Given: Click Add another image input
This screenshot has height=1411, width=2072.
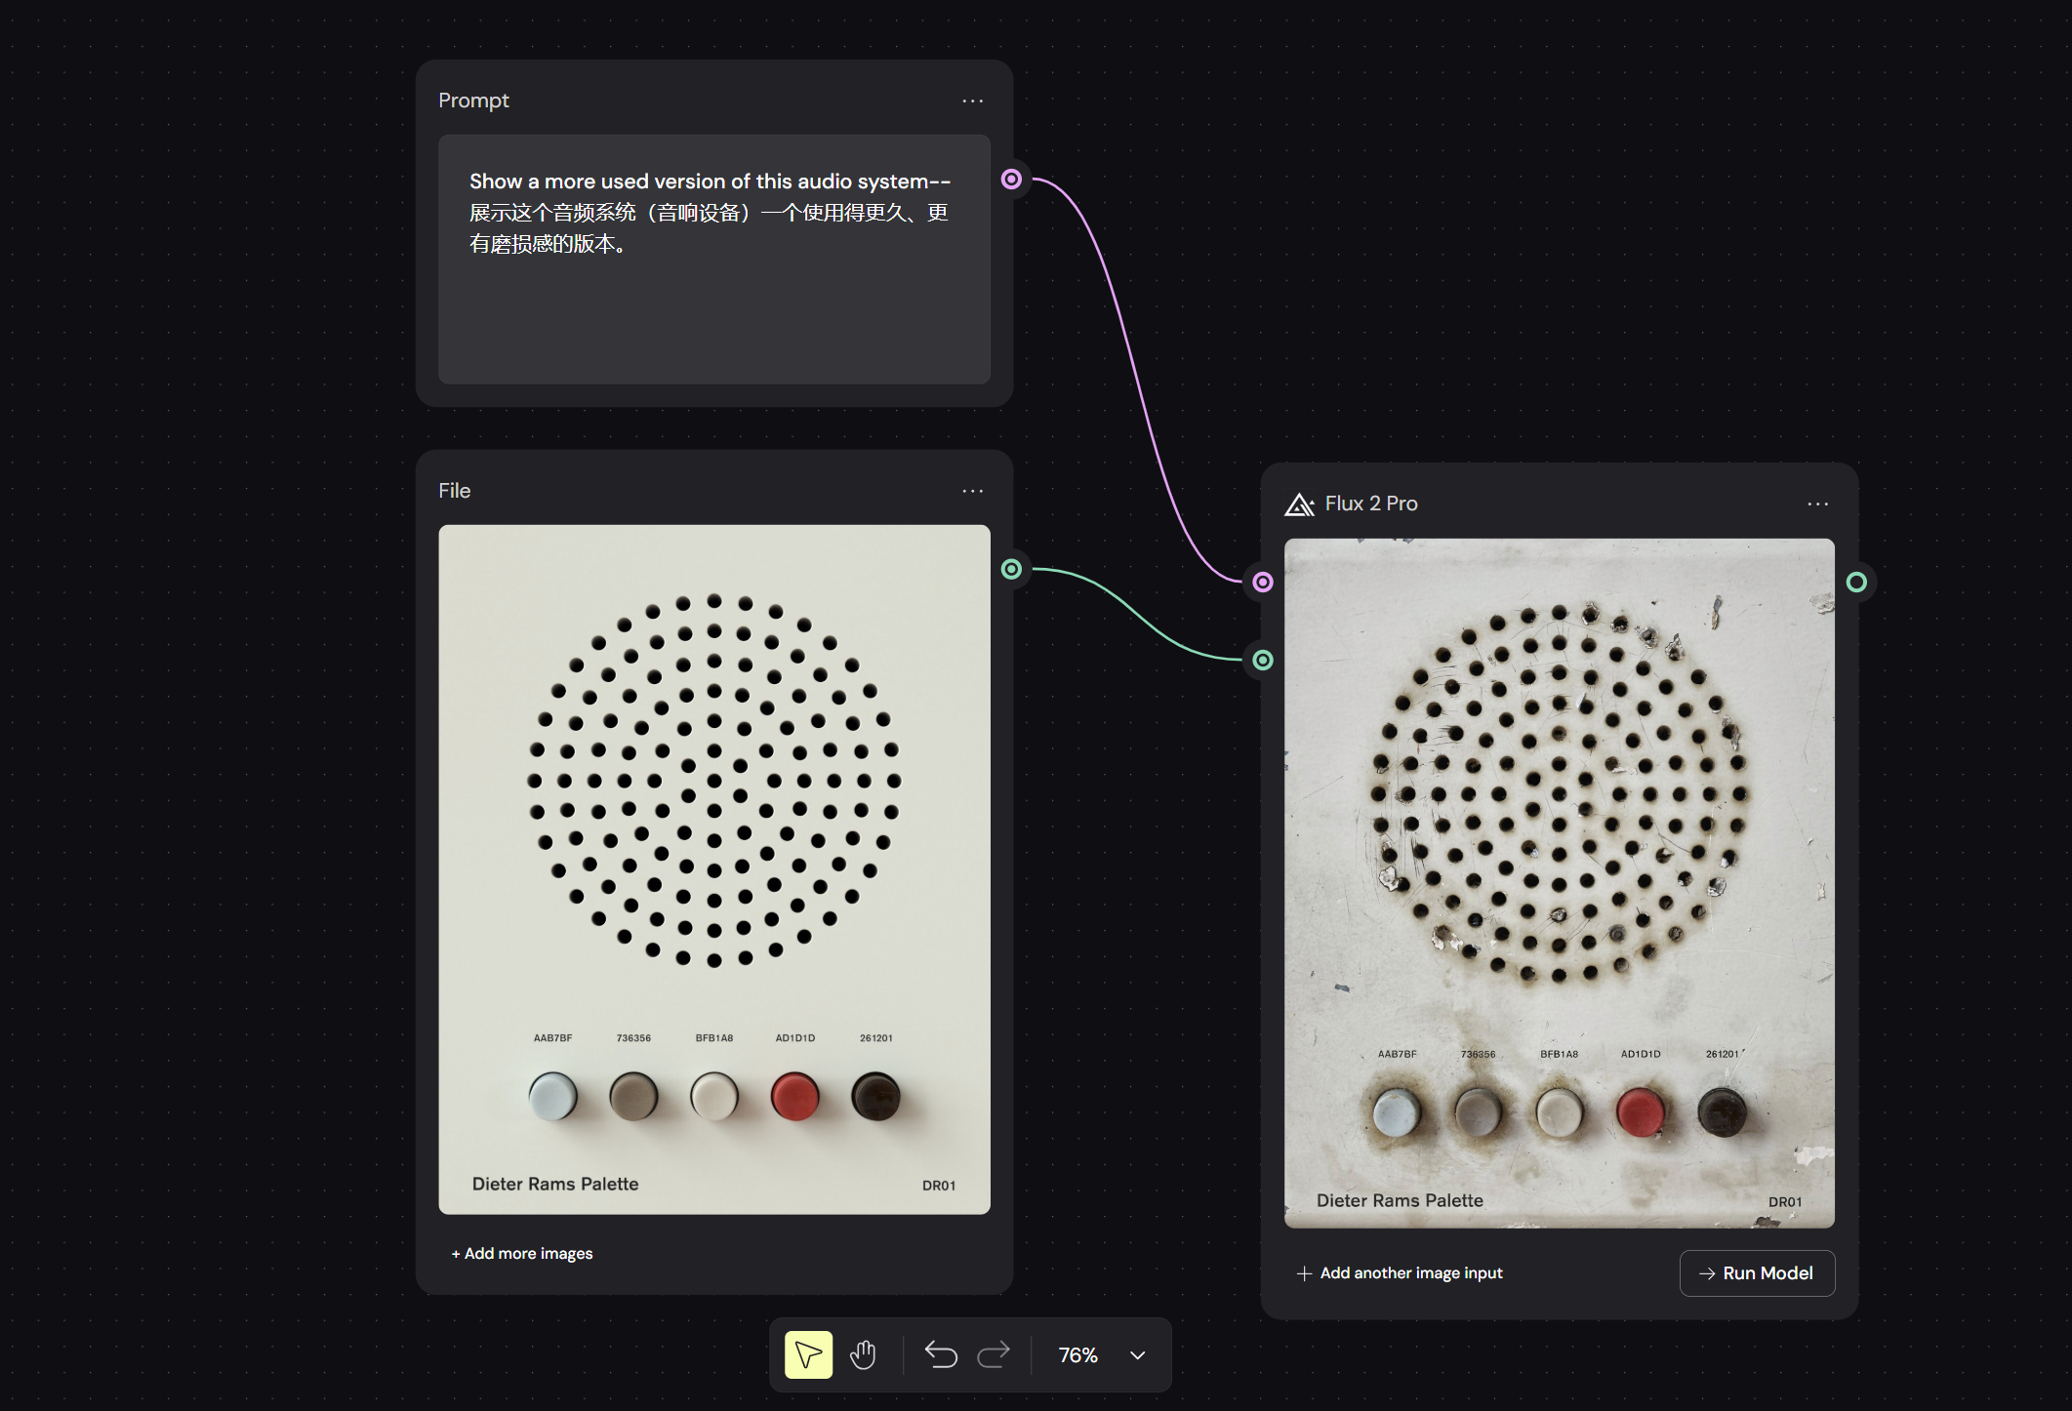Looking at the screenshot, I should tap(1400, 1273).
